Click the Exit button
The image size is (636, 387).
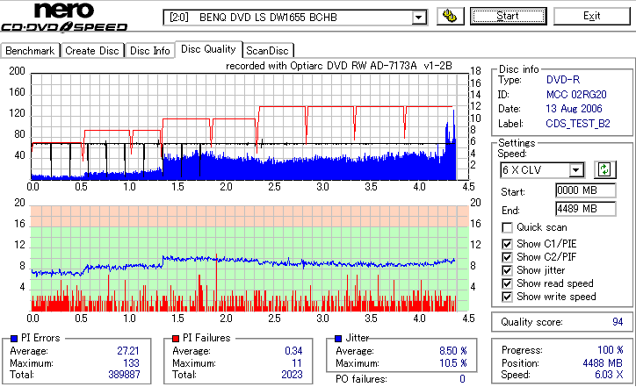tap(592, 16)
